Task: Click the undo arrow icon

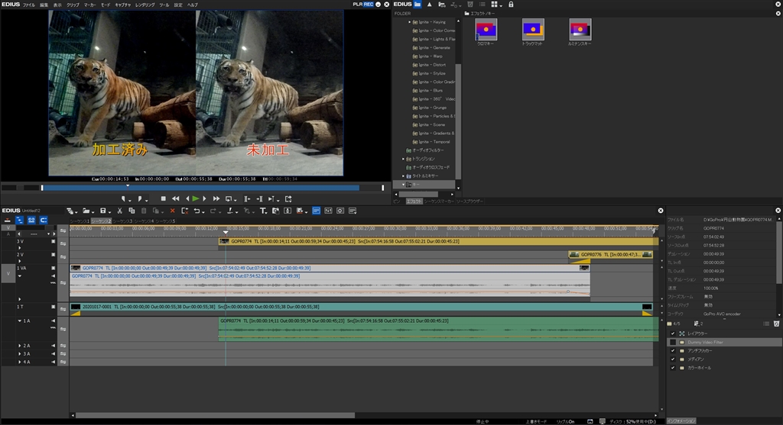Action: point(197,211)
